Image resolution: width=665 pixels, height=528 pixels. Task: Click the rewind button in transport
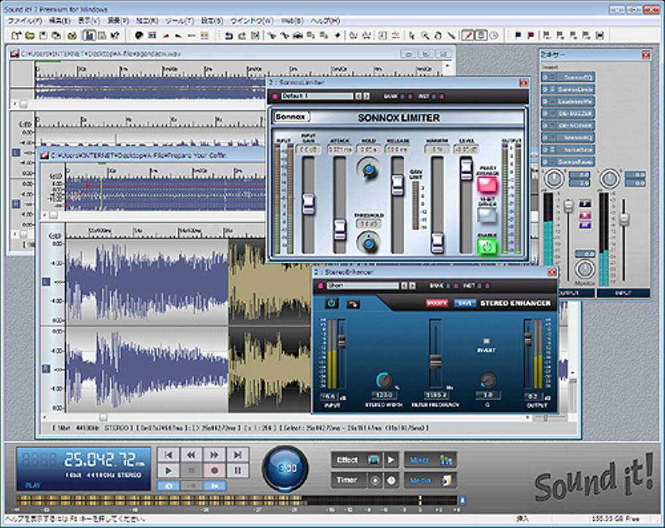(x=192, y=455)
